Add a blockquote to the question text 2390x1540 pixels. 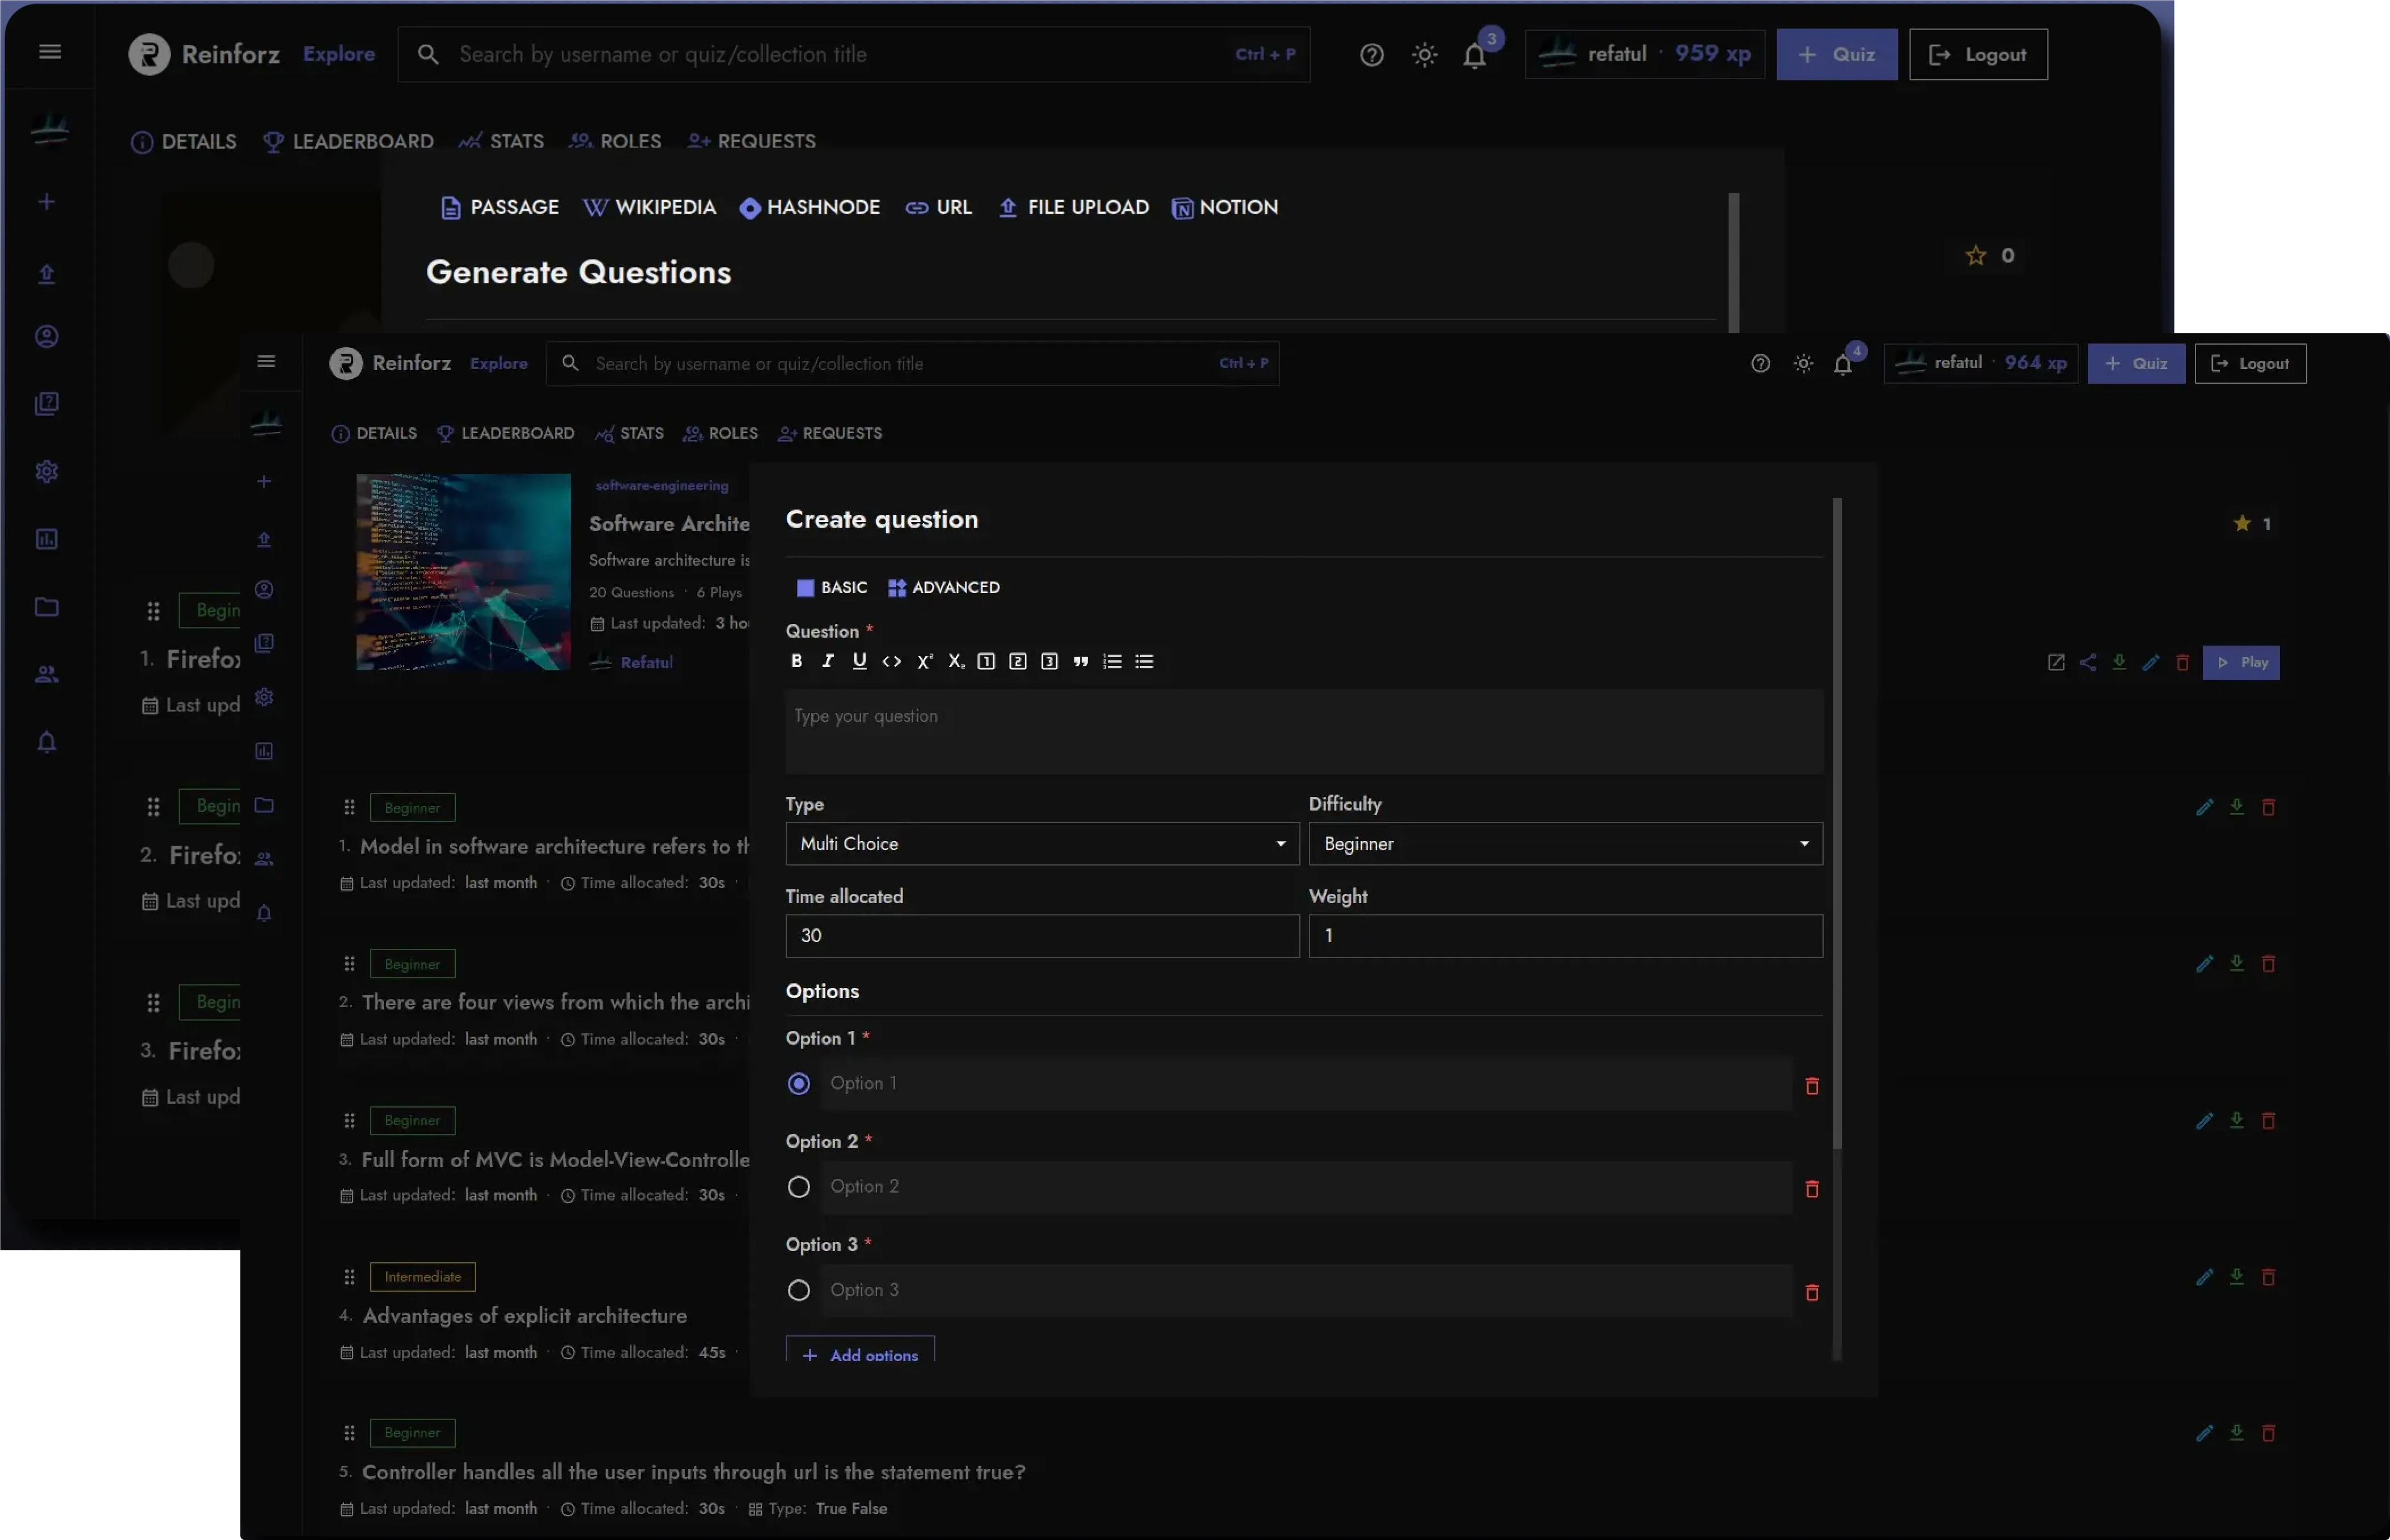click(x=1082, y=661)
